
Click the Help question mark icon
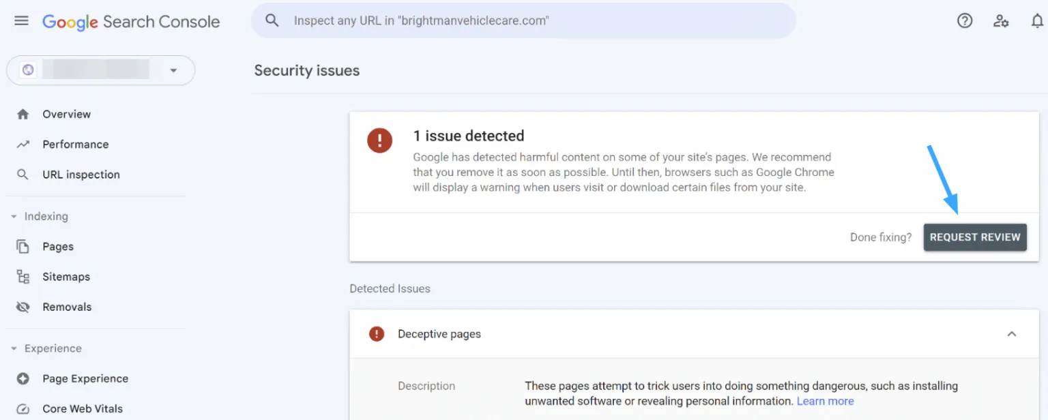[964, 20]
